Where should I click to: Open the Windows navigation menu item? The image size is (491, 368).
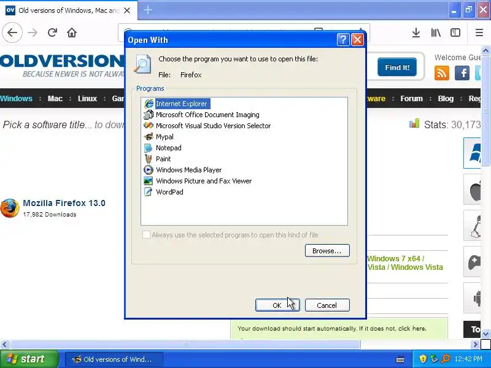(x=17, y=99)
